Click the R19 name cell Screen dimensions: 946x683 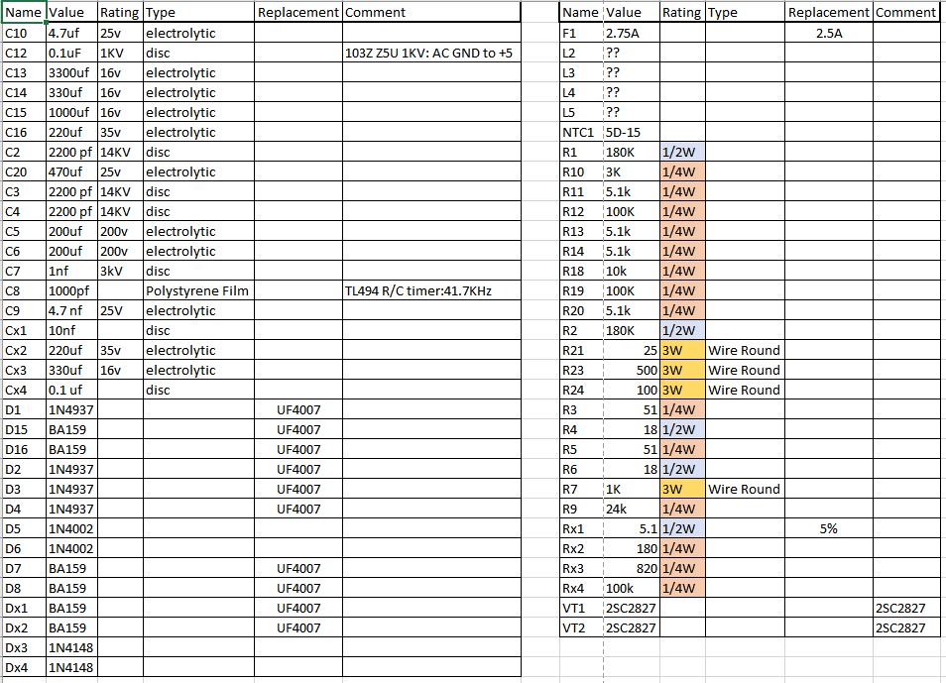tap(582, 290)
